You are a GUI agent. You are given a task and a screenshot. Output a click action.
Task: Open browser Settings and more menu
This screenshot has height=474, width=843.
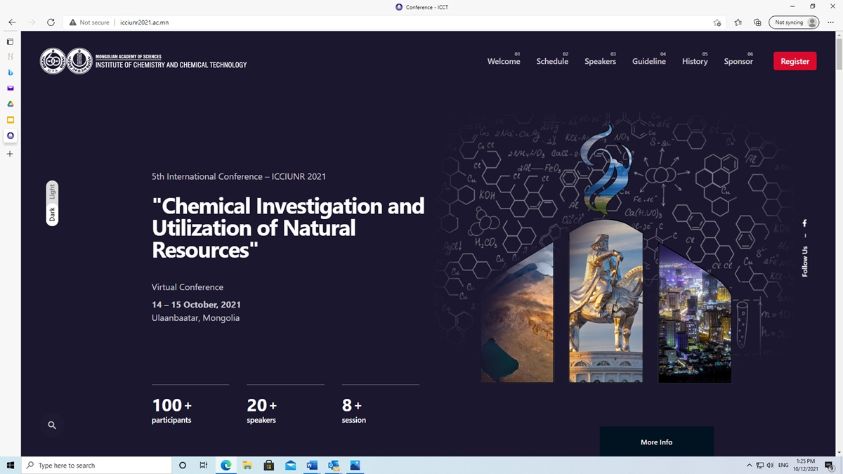tap(832, 22)
